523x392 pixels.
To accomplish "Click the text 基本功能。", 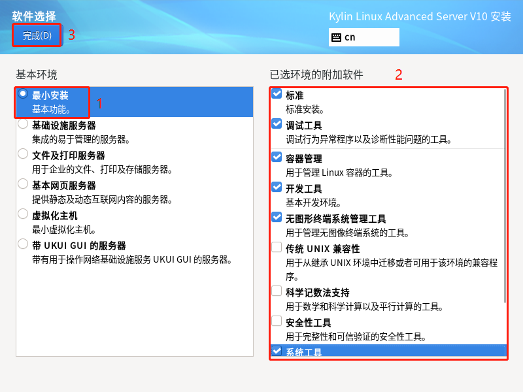I will coord(51,109).
